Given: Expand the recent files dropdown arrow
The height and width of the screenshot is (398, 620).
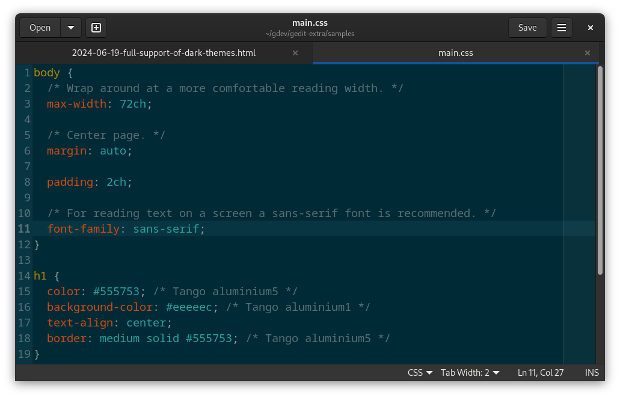Looking at the screenshot, I should pos(71,28).
